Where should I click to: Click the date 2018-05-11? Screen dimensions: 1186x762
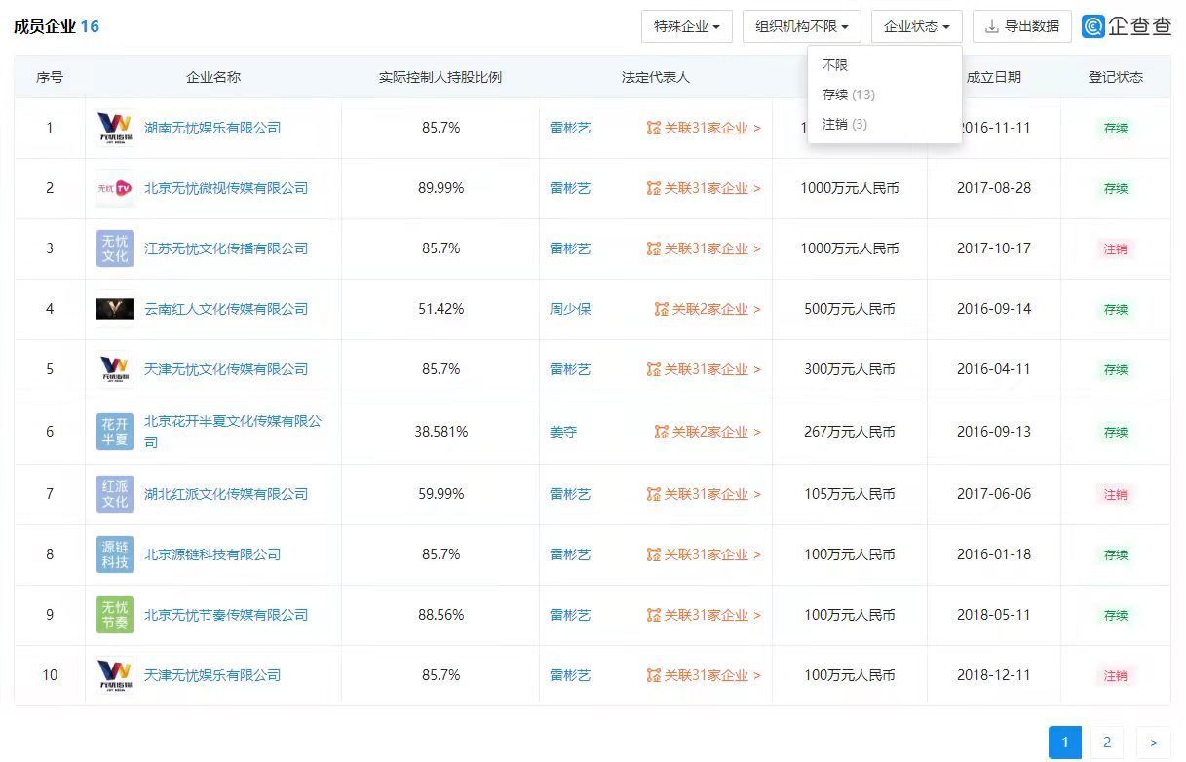pos(994,615)
